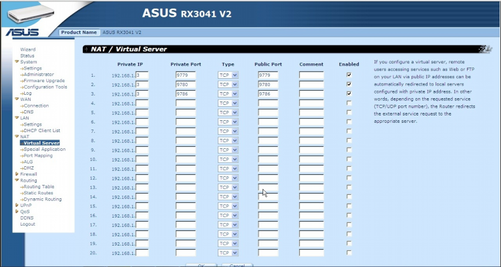Click Comment field of rule 3
Screen dimensions: 501x267
point(311,94)
